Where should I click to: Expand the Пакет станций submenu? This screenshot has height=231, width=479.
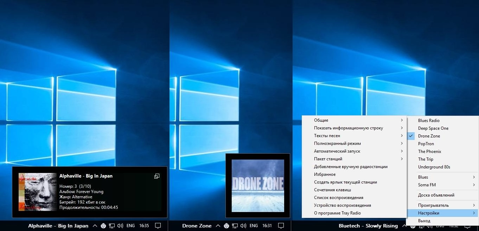354,159
